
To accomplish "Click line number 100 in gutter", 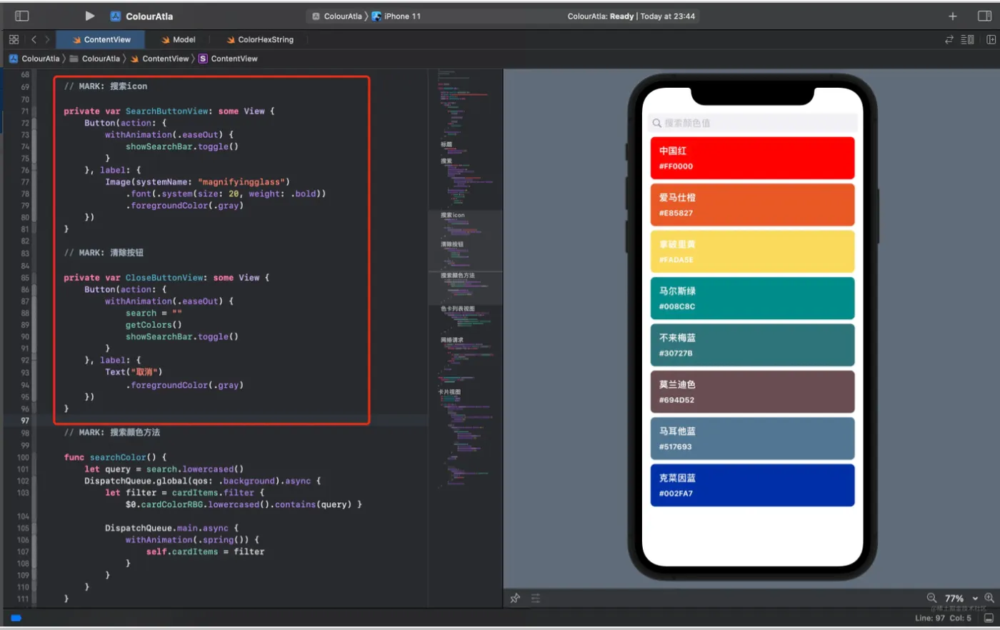I will 23,457.
